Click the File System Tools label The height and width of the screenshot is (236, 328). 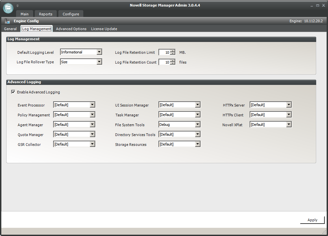[130, 125]
